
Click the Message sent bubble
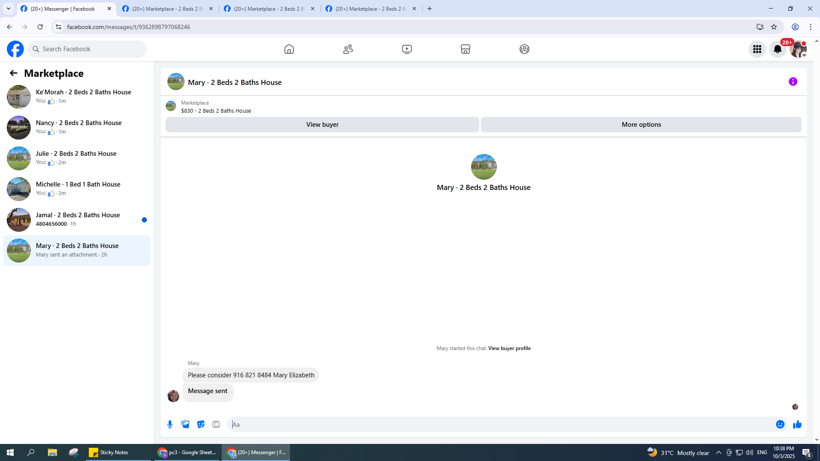[x=208, y=392]
